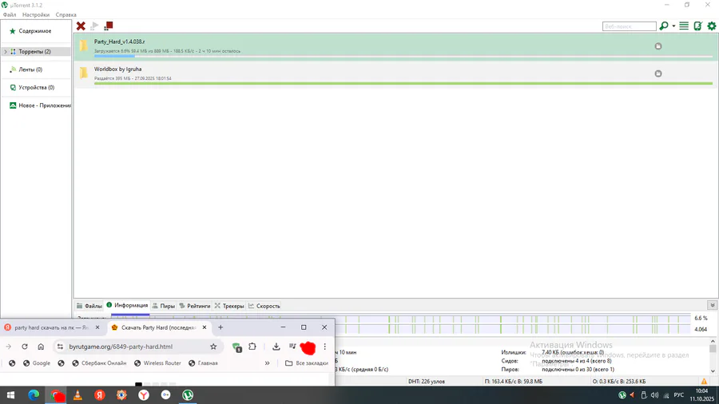Switch to the Пиры tab

[164, 306]
